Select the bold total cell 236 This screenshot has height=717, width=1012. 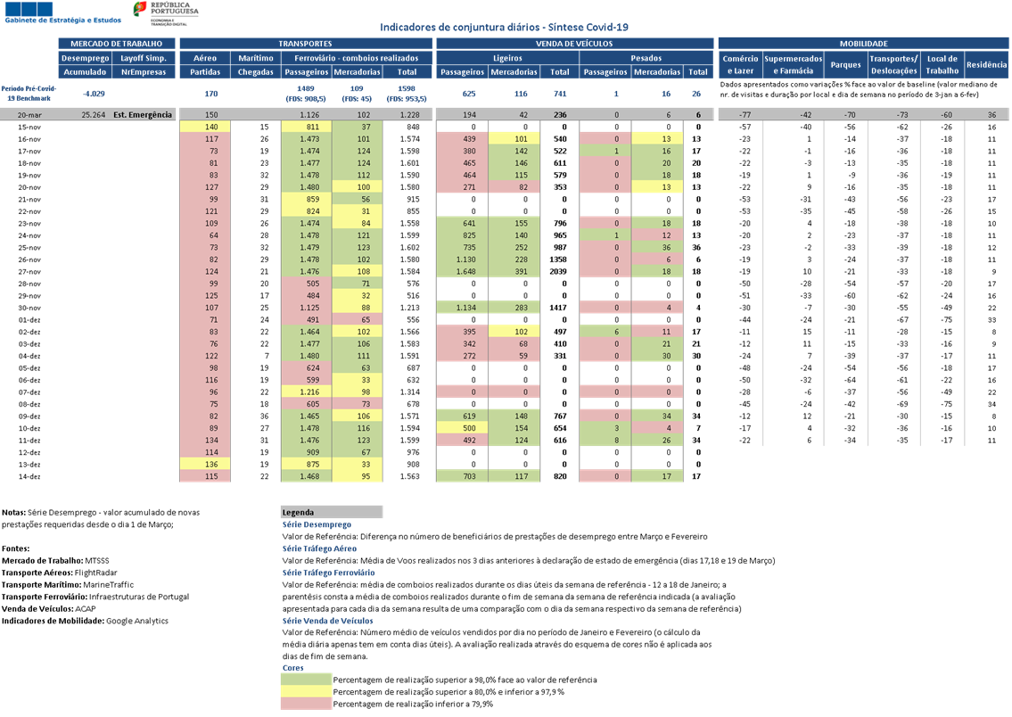(560, 114)
